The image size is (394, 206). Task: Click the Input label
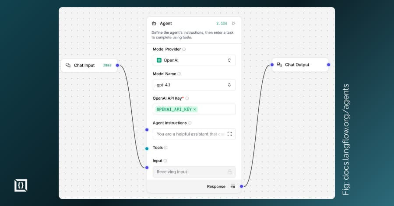(x=158, y=161)
